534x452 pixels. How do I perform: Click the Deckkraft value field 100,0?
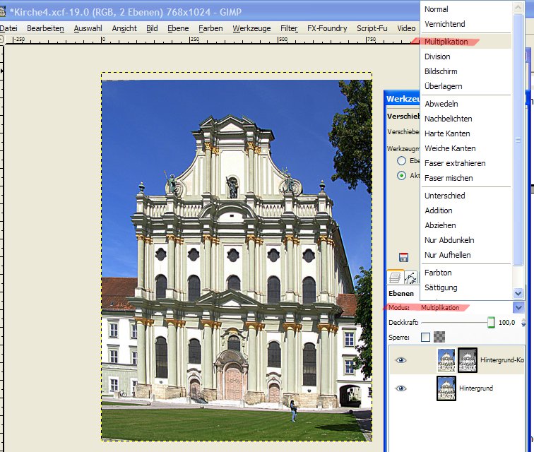click(506, 322)
